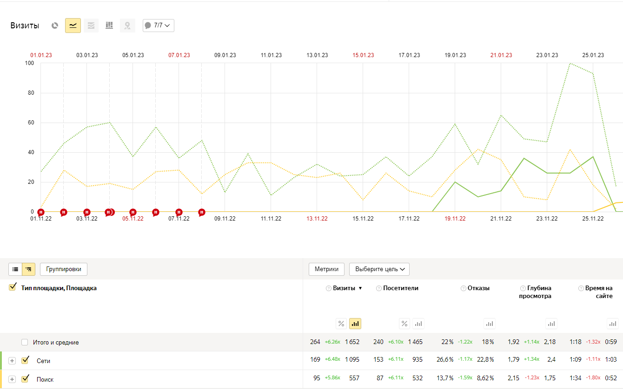623x390 pixels.
Task: Switch table to flat list view
Action: (x=15, y=269)
